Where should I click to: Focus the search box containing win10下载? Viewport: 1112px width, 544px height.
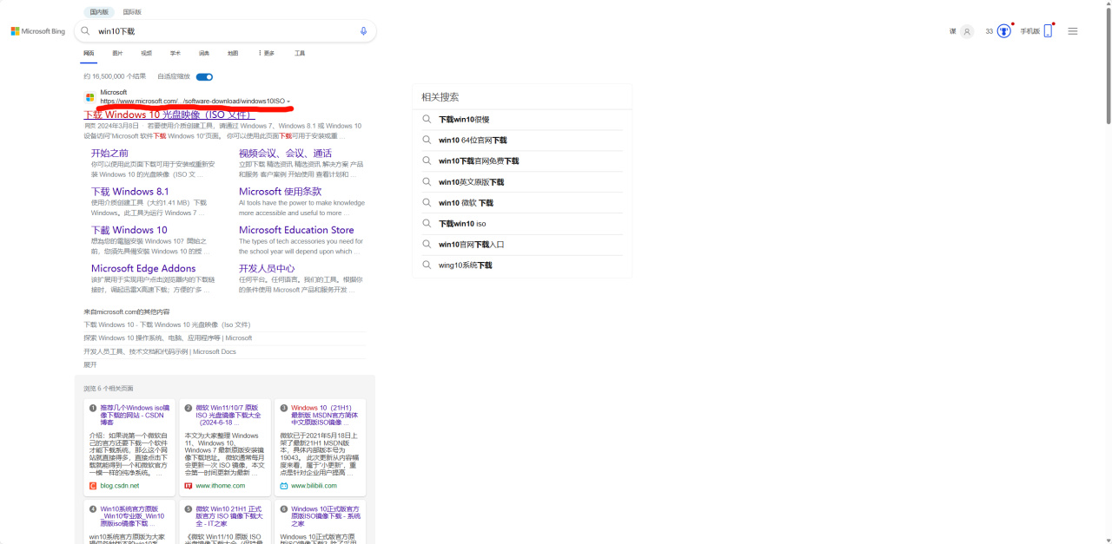point(226,31)
